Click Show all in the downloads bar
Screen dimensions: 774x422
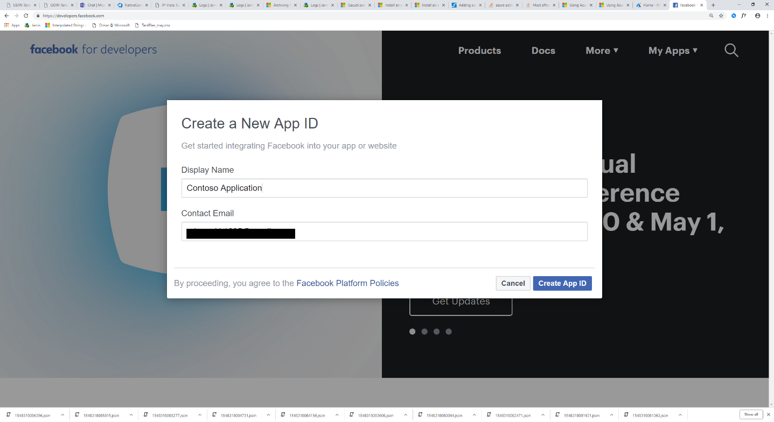pos(750,414)
